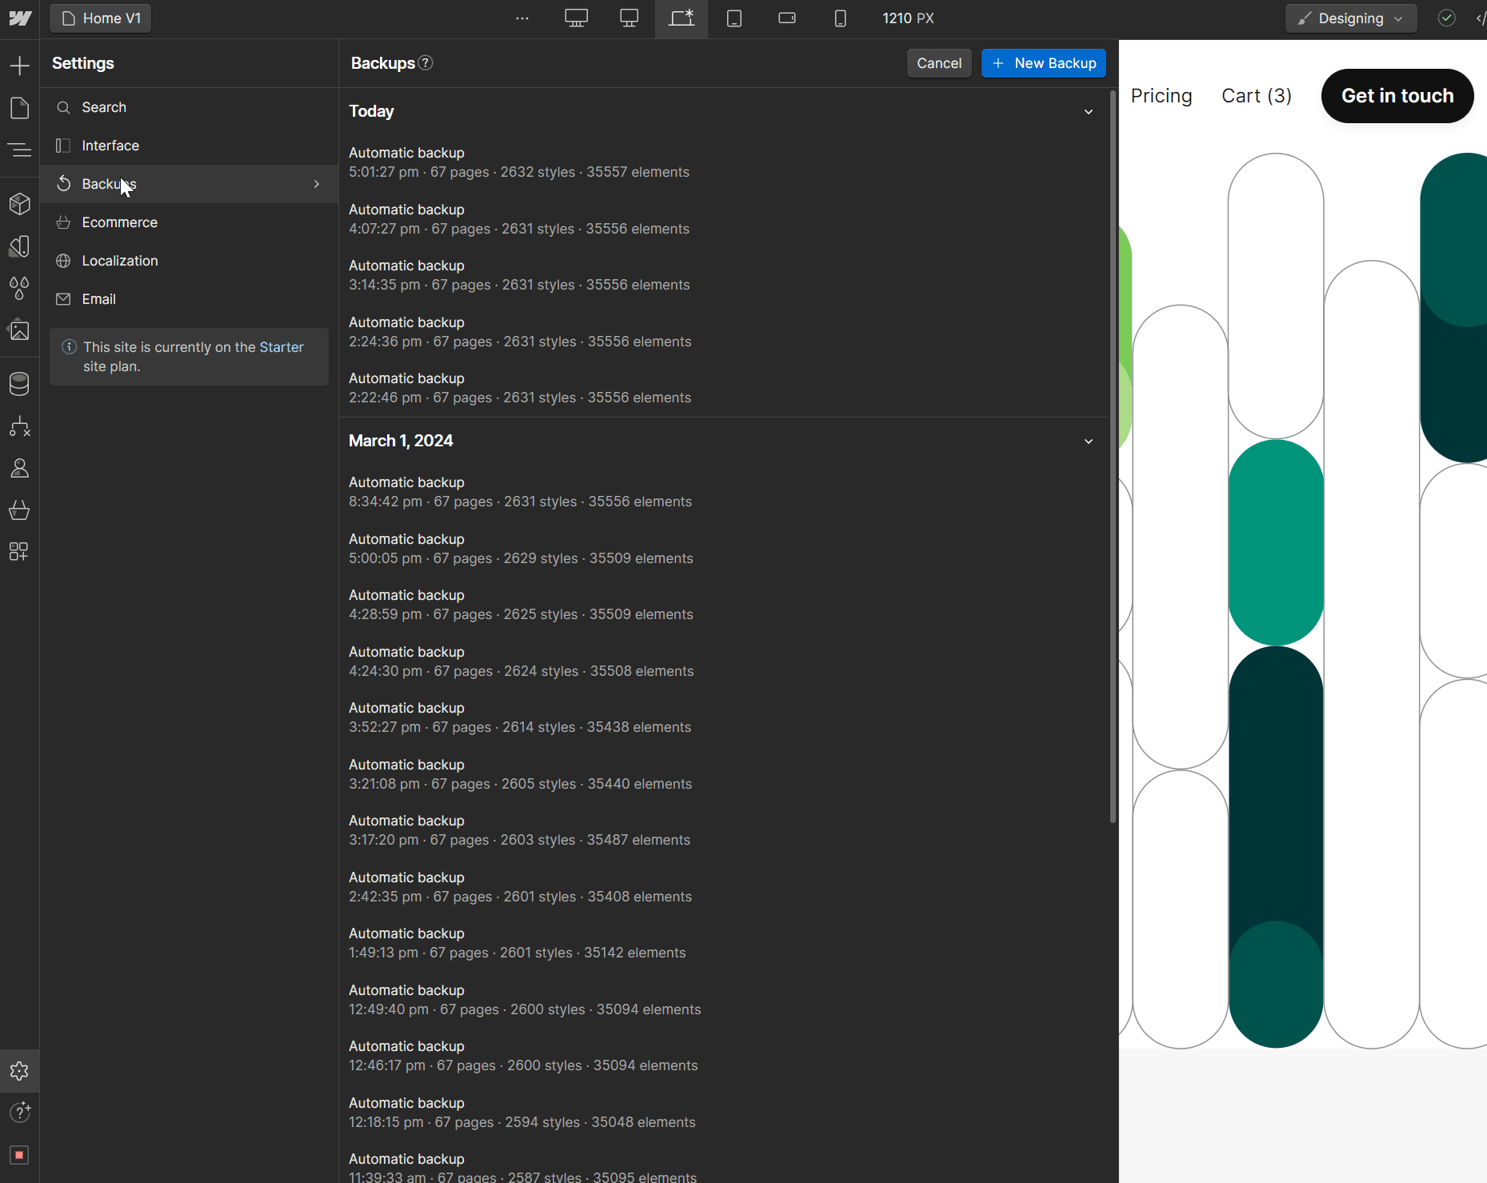Select the 1:49:13 pm automatic backup
Image resolution: width=1487 pixels, height=1183 pixels.
(x=724, y=943)
